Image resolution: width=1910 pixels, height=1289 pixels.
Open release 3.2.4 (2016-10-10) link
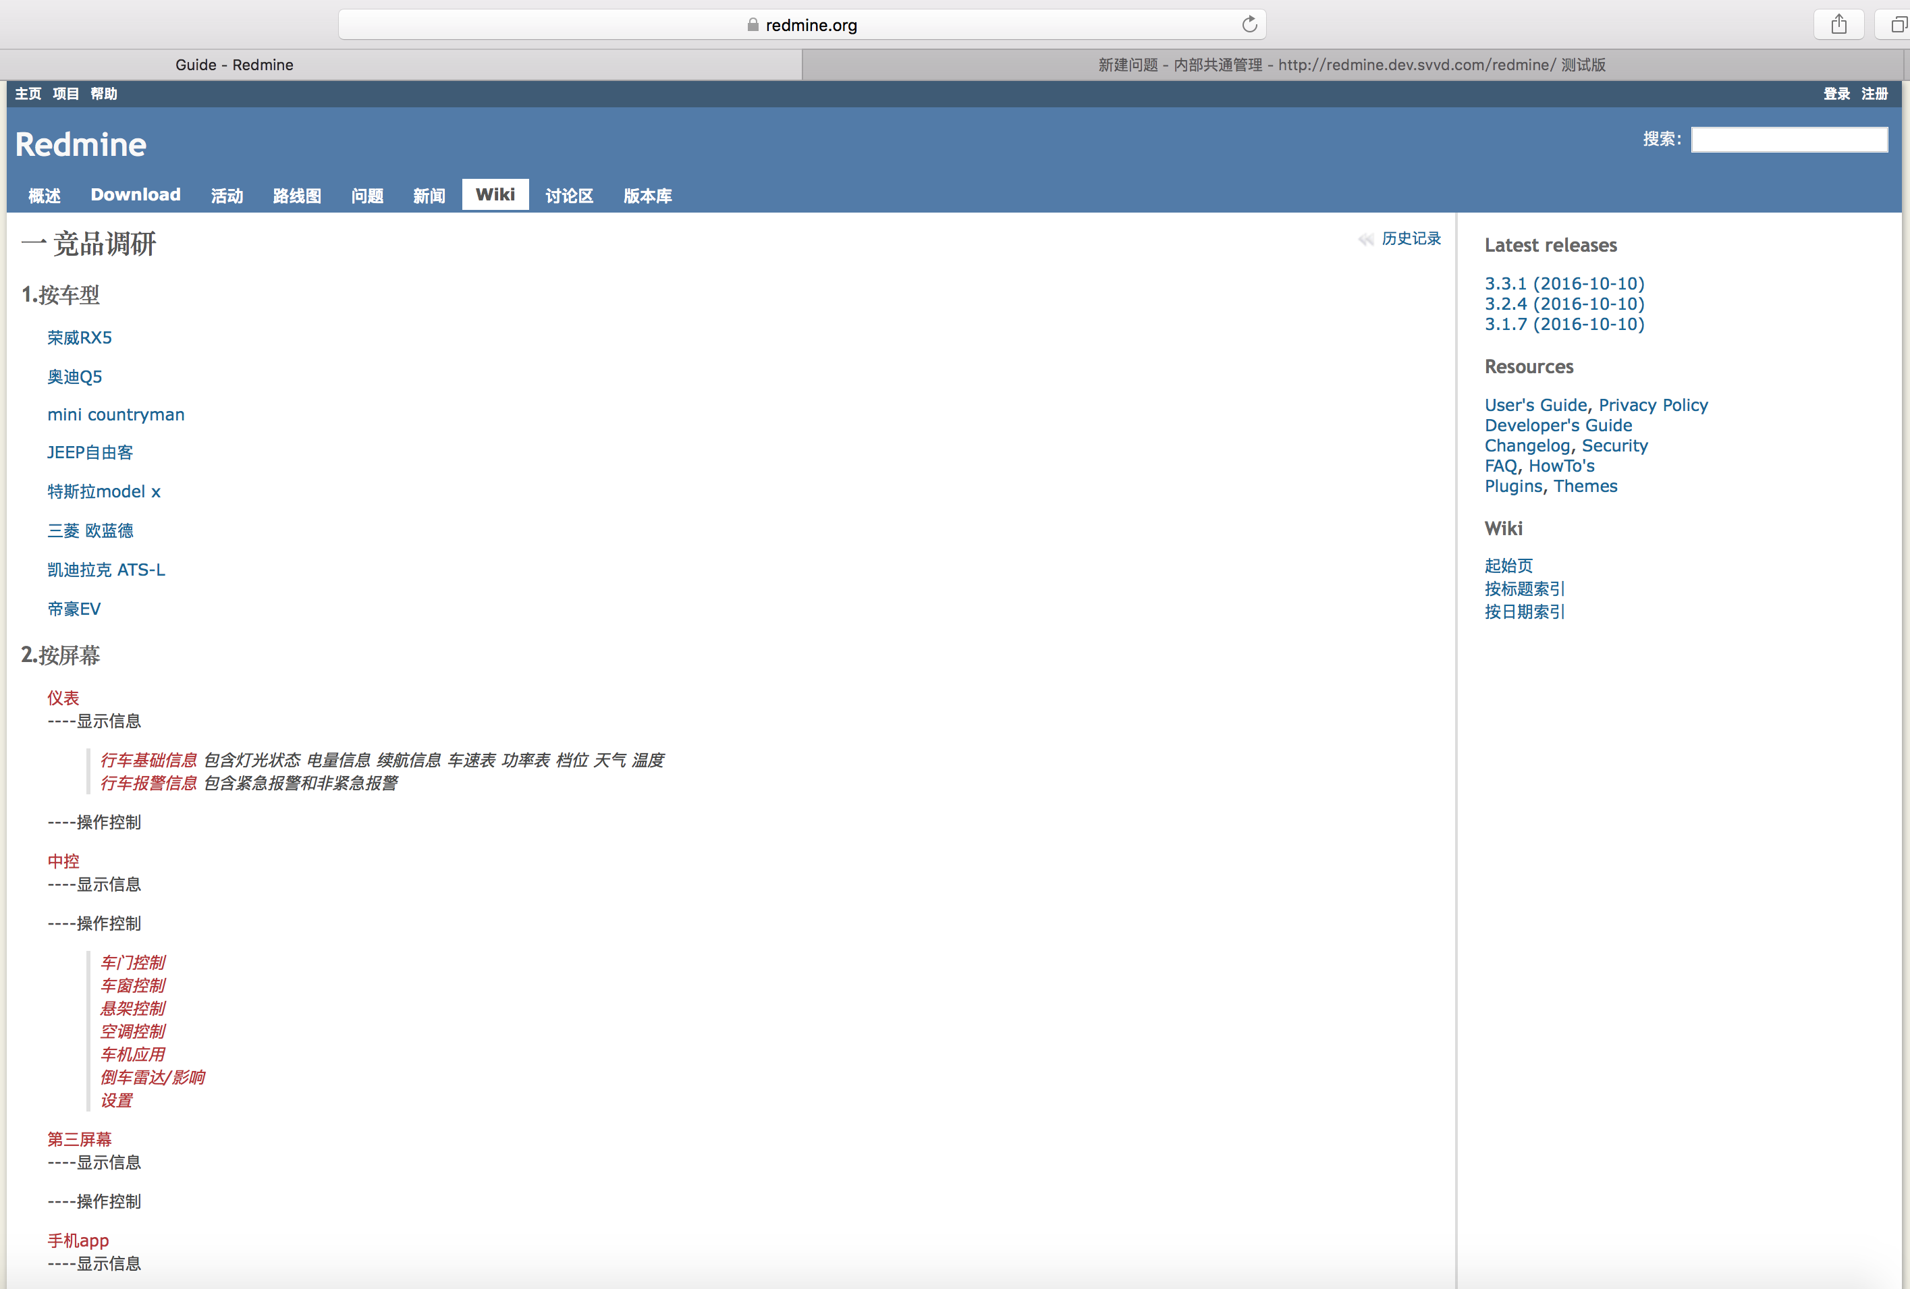tap(1564, 304)
